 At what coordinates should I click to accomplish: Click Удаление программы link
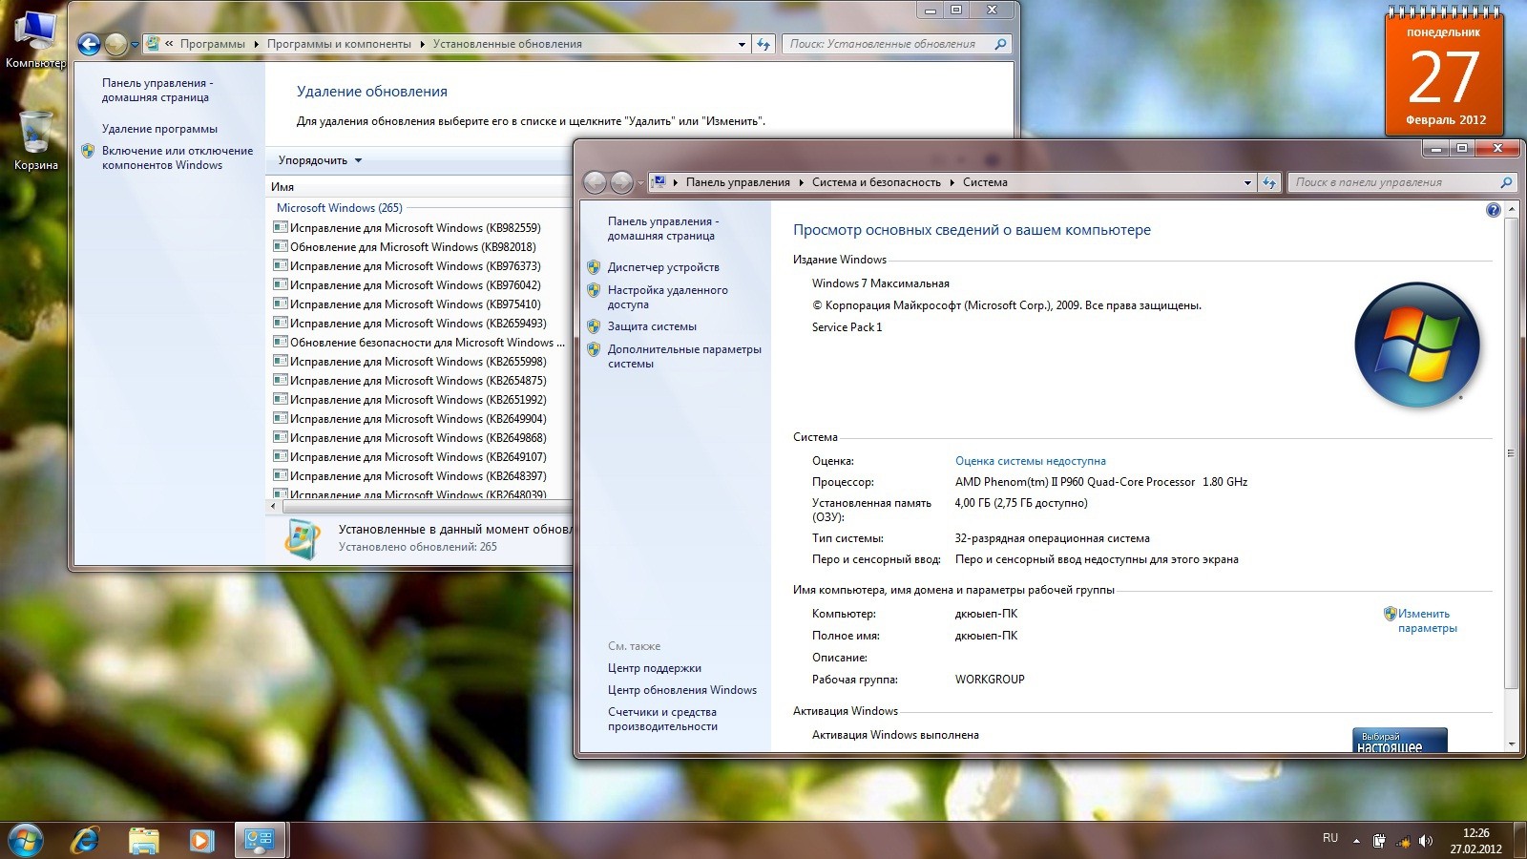point(159,129)
